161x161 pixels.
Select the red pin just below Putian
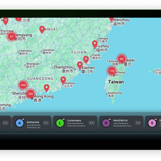pos(86,60)
